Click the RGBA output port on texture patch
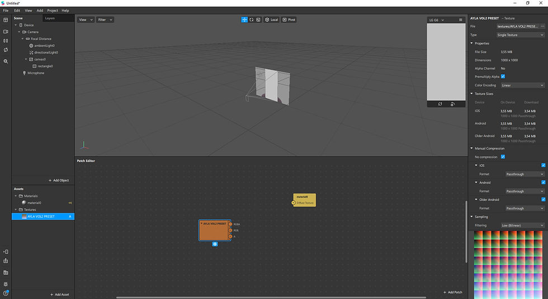The image size is (548, 299). pyautogui.click(x=230, y=224)
